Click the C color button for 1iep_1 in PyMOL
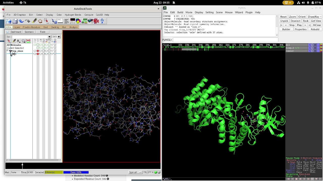Screen dimensions: 323x181 coord(321,48)
